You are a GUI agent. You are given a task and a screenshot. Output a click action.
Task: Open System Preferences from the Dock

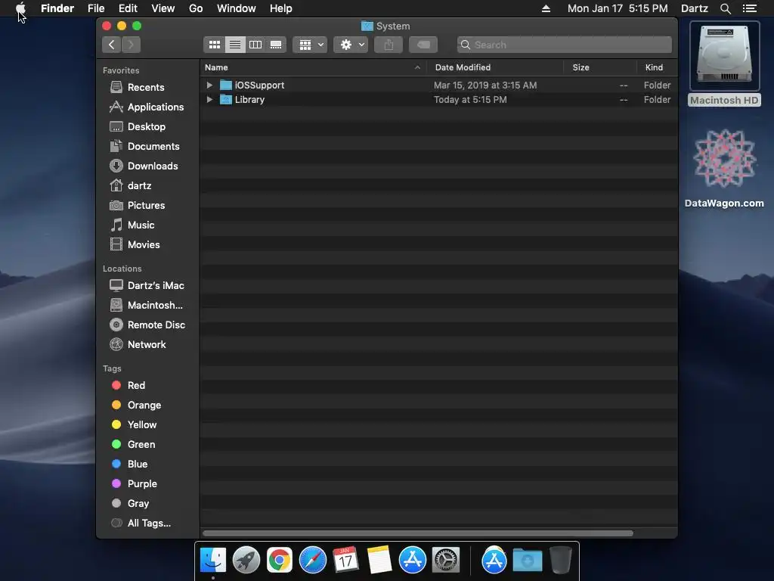pos(446,561)
